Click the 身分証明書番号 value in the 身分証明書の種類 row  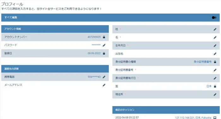click(x=203, y=62)
